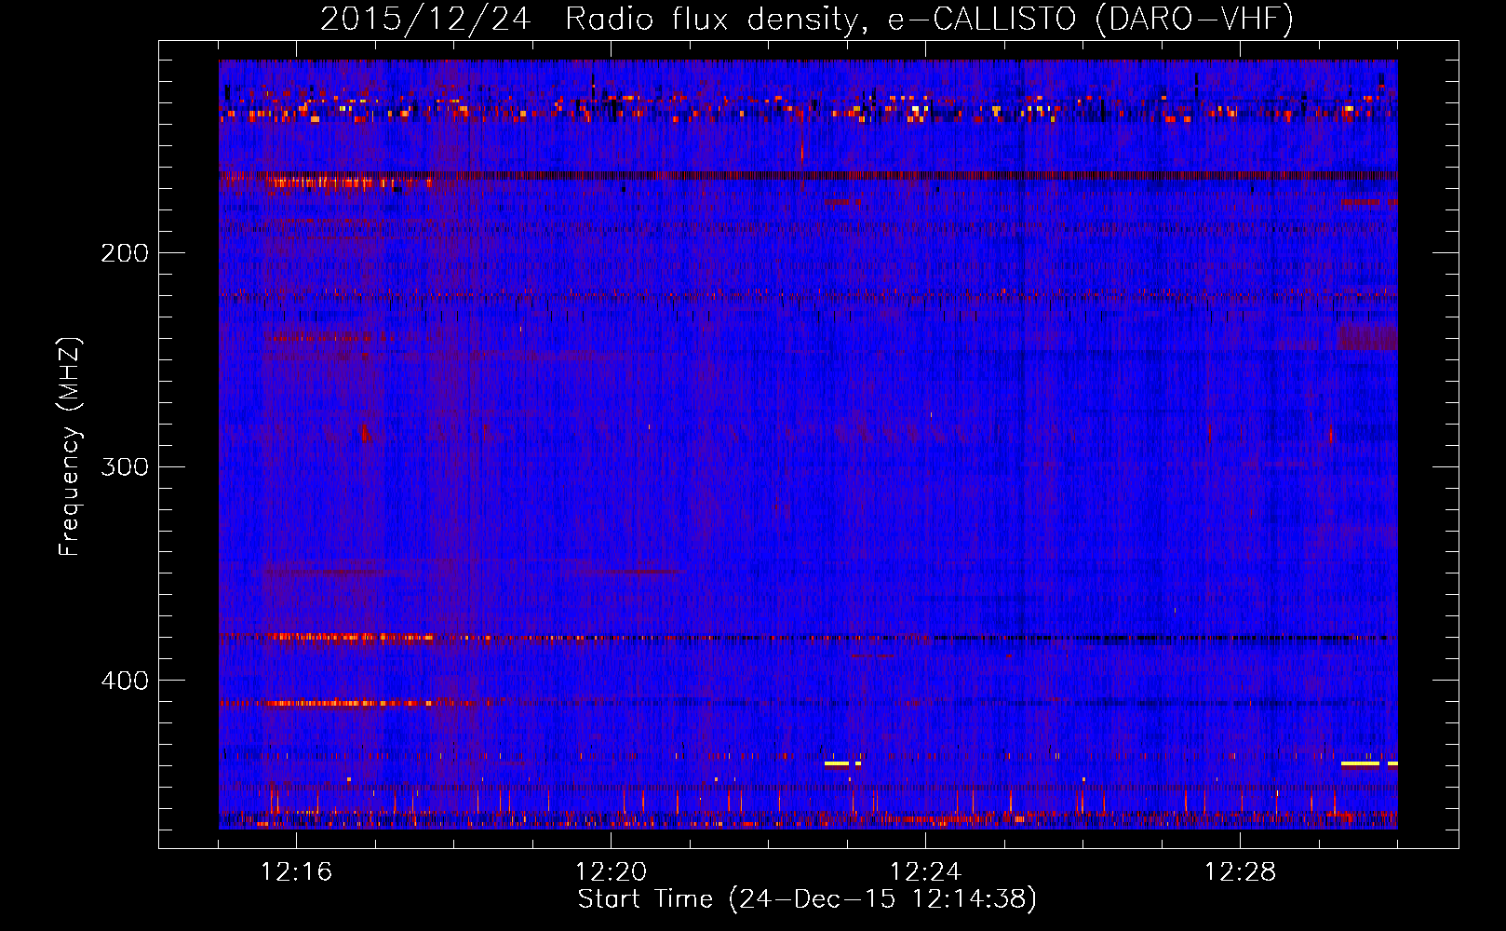Image resolution: width=1506 pixels, height=931 pixels.
Task: Click the 'Frequency (MHZ)' y-axis label
Action: pyautogui.click(x=70, y=447)
